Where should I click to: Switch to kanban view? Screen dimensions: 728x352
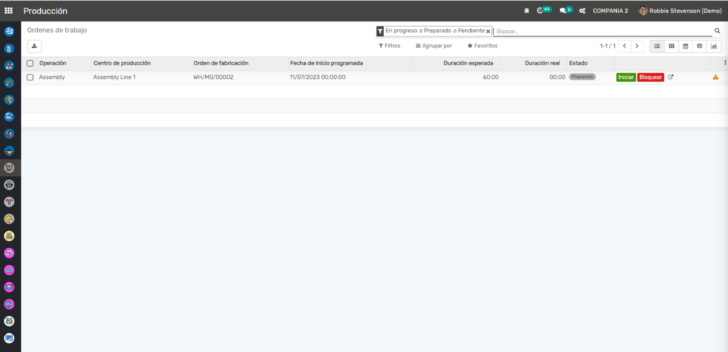click(671, 46)
